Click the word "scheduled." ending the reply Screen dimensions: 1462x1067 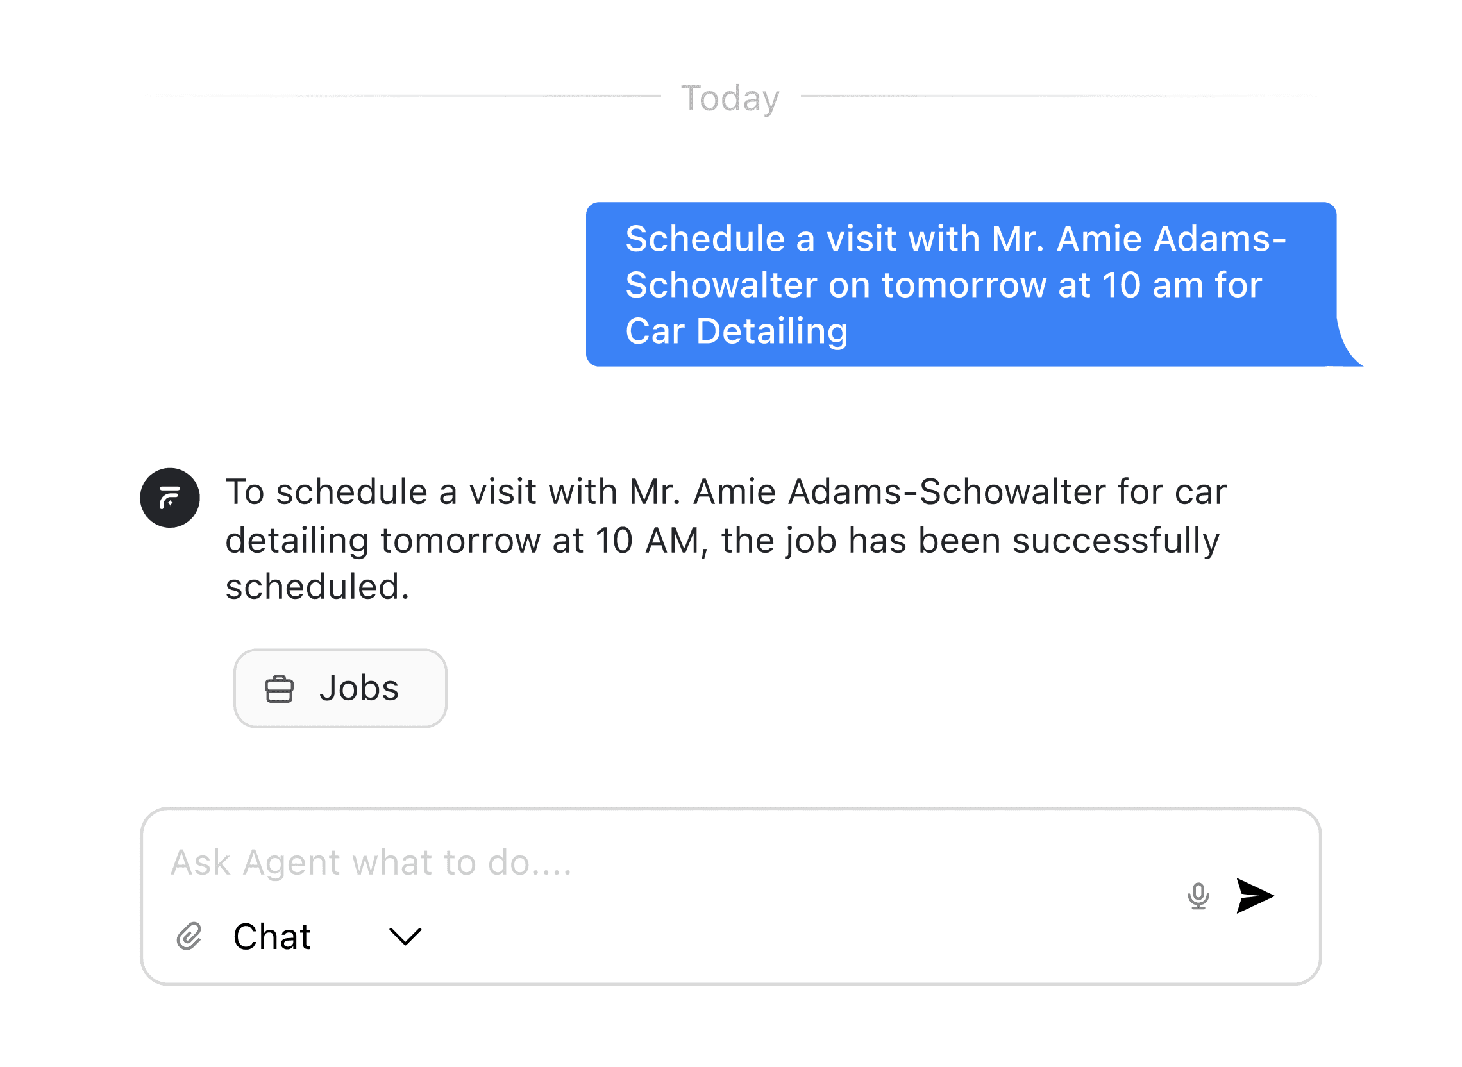[x=317, y=587]
